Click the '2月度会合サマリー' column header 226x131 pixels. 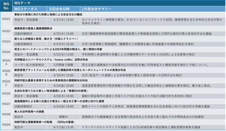(153, 9)
